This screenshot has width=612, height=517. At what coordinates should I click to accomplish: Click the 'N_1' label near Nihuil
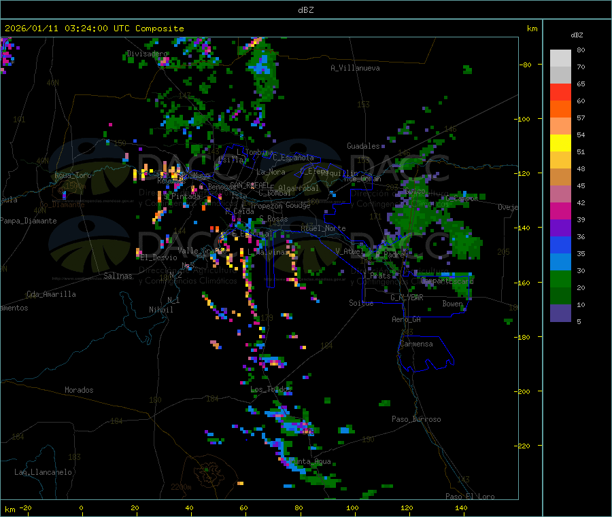point(173,300)
